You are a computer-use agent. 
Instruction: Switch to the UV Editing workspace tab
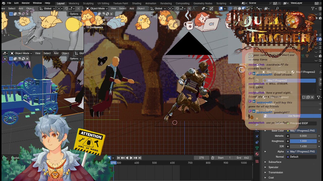point(103,4)
